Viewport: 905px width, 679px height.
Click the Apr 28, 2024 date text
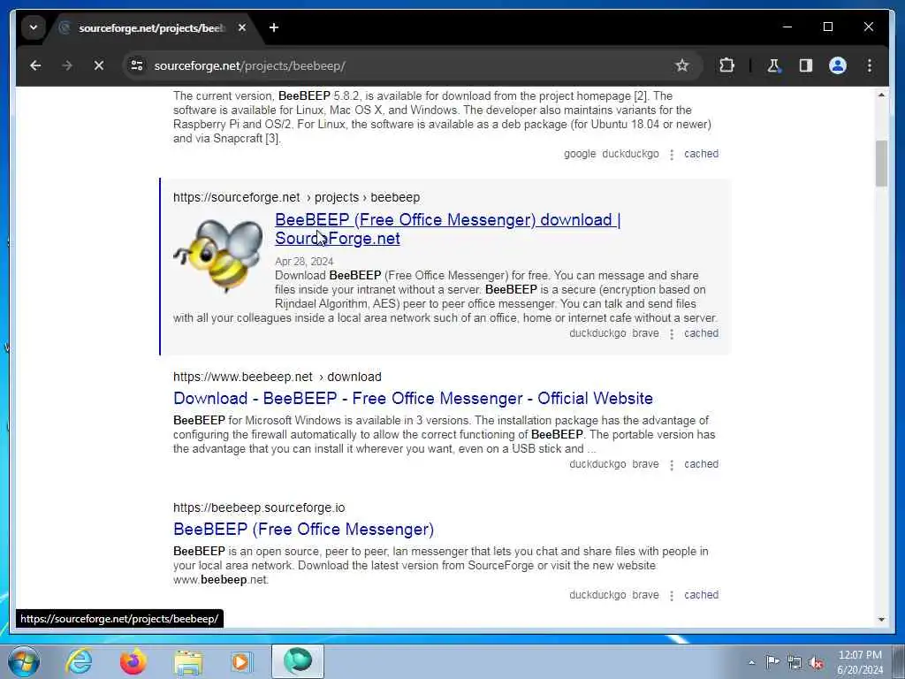tap(304, 262)
